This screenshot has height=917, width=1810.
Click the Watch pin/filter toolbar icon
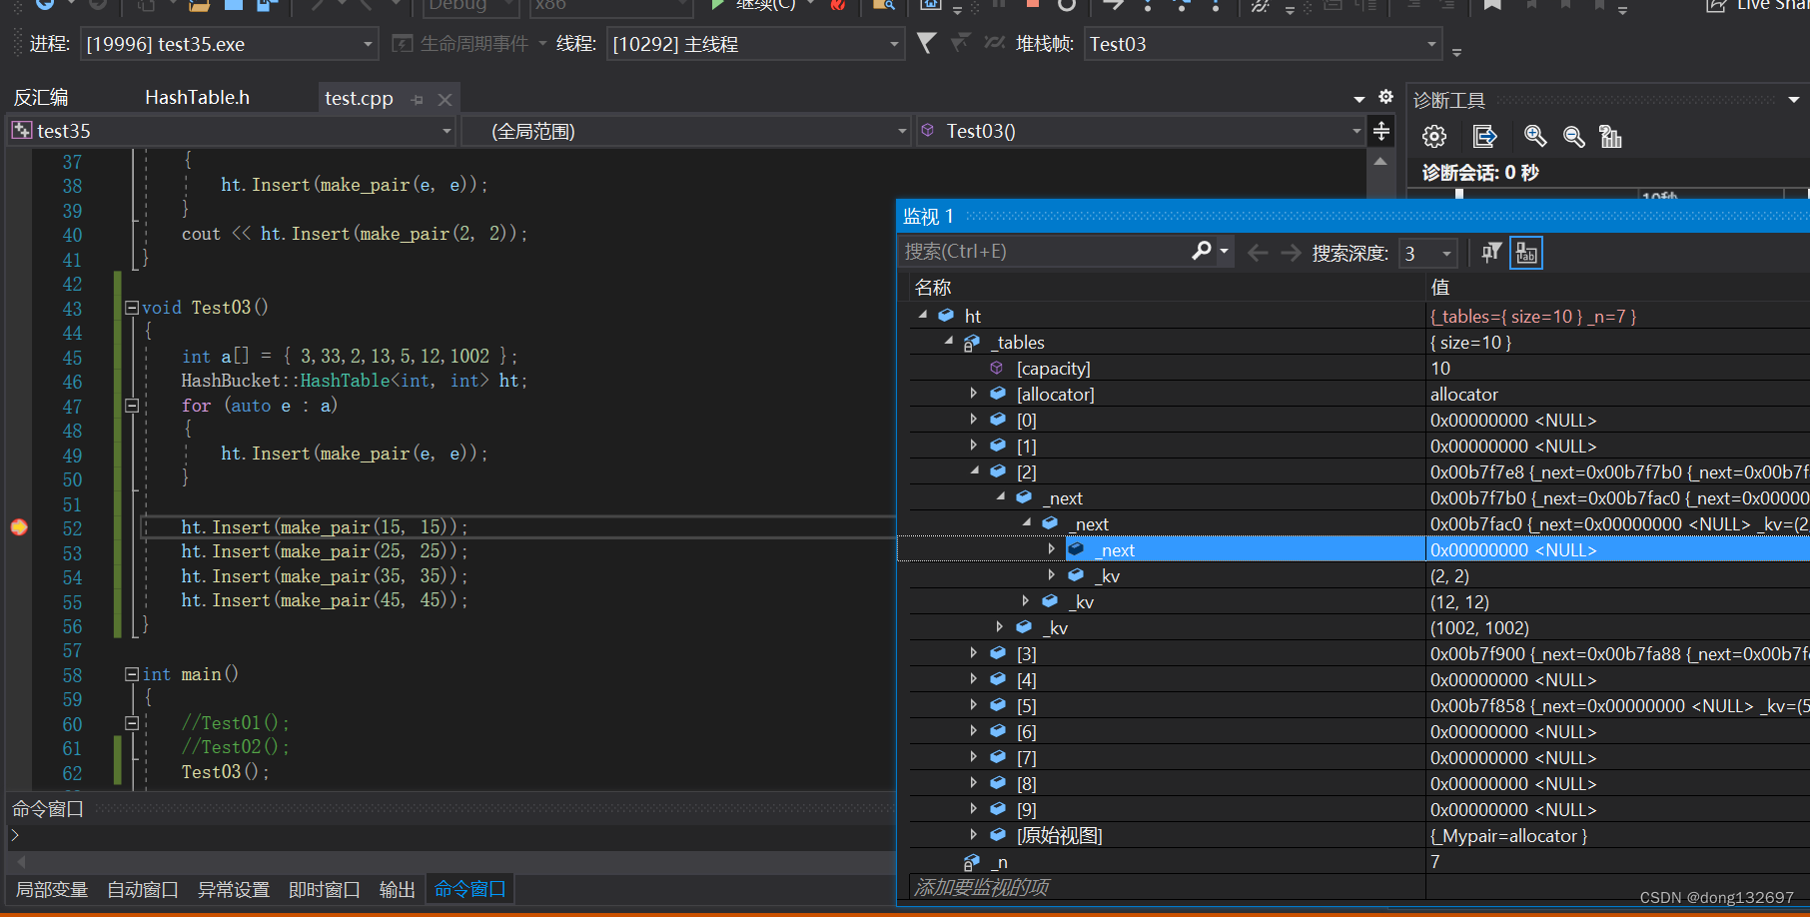click(1491, 253)
